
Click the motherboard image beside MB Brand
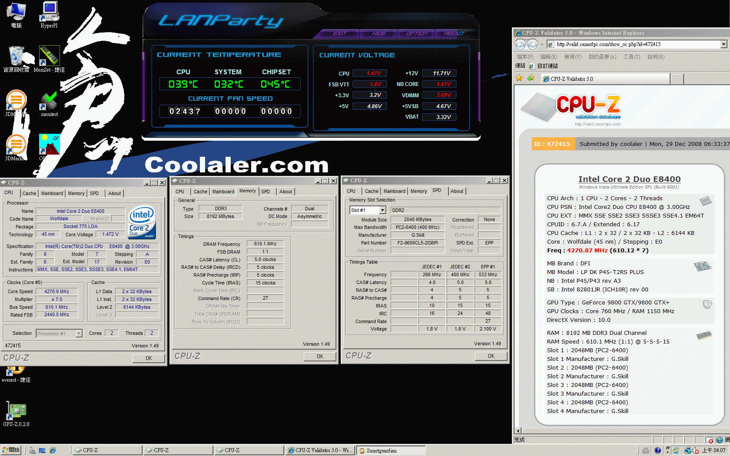[x=703, y=266]
